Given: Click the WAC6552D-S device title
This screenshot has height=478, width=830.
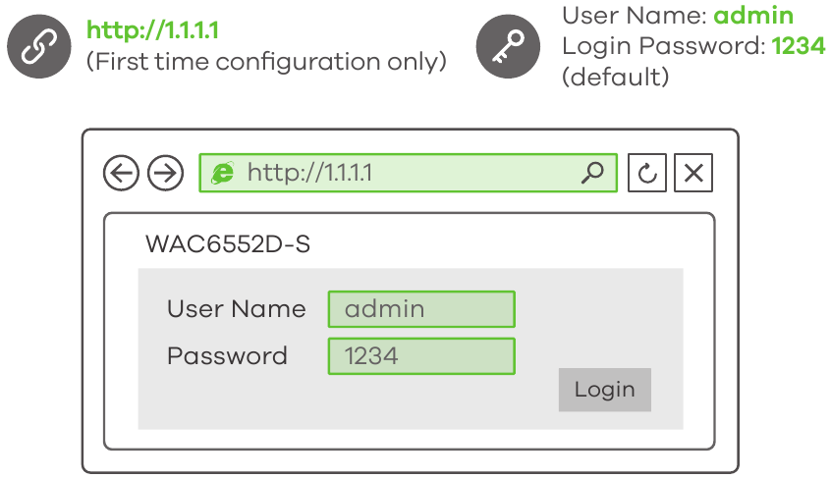Looking at the screenshot, I should 228,243.
